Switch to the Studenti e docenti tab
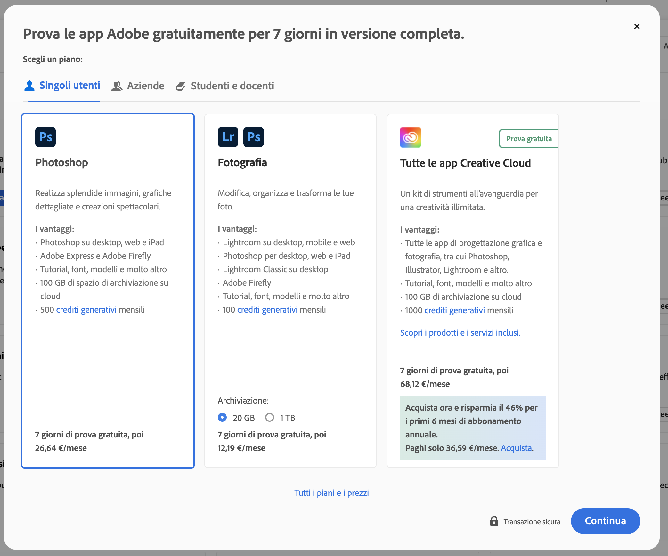 tap(232, 86)
